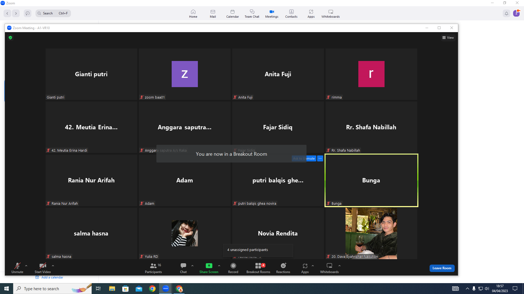This screenshot has height=294, width=524.
Task: Select Adam's participant tile
Action: (185, 180)
